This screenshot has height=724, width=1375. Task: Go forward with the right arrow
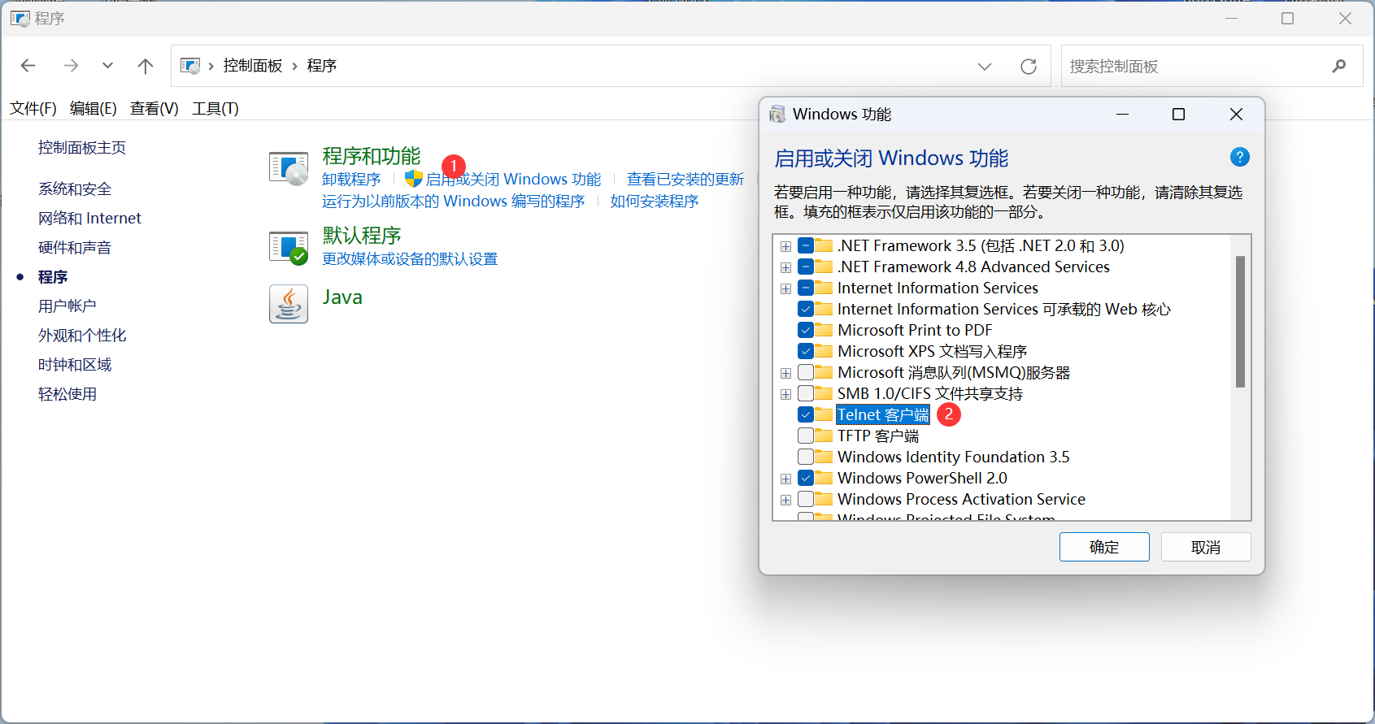(72, 66)
